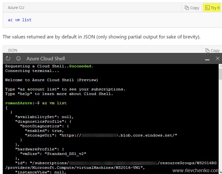The width and height of the screenshot is (222, 174).
Task: Restart Cloud Shell using the power icon
Action: (x=8, y=58)
